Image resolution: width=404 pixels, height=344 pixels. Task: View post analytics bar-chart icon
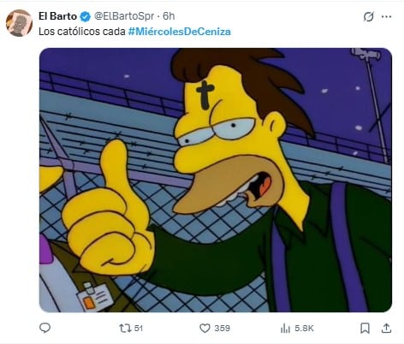coord(285,328)
